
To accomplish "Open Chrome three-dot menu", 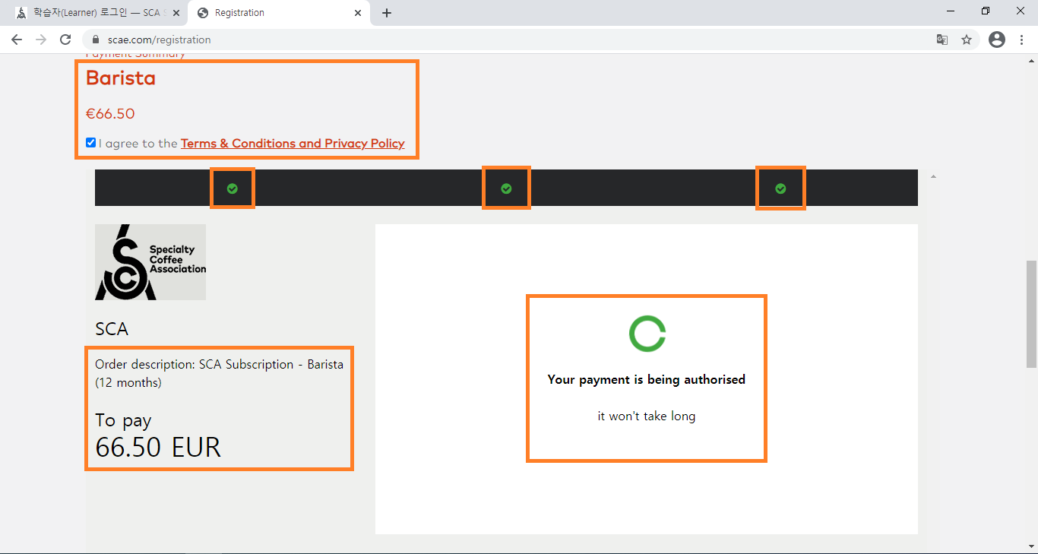I will click(1022, 40).
